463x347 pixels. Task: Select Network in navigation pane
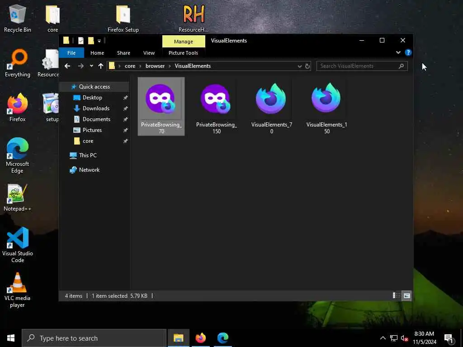[x=89, y=170]
